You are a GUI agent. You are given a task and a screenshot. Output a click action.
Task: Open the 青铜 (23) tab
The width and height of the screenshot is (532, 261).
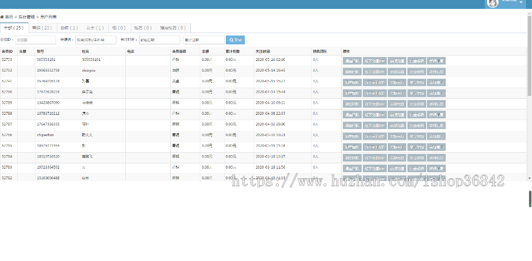pyautogui.click(x=41, y=28)
